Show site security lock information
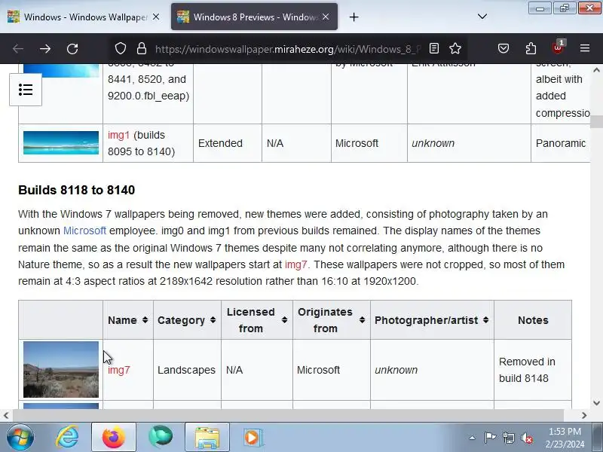This screenshot has height=452, width=603. pyautogui.click(x=142, y=48)
